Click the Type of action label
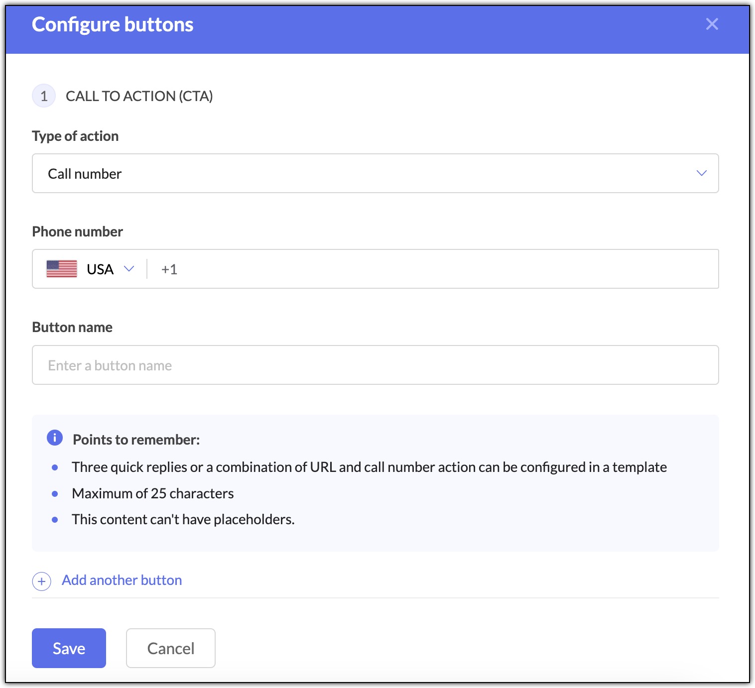Image resolution: width=755 pixels, height=688 pixels. tap(75, 136)
